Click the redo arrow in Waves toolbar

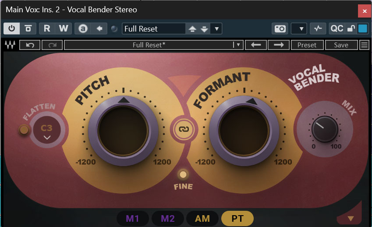[52, 45]
